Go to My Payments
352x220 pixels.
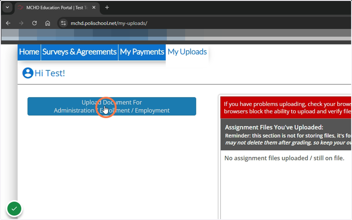[142, 52]
